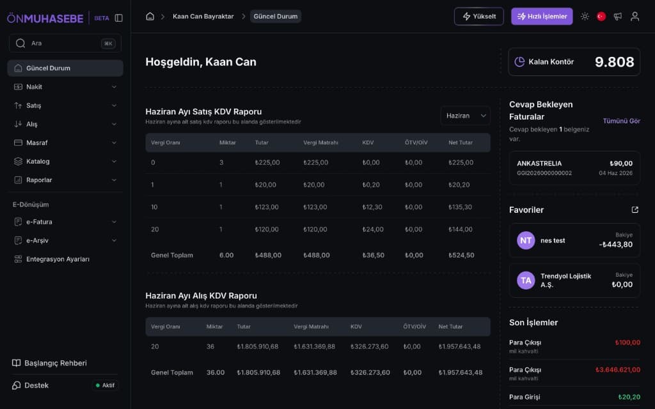Click the ₺12,30 KDV cell

[372, 207]
